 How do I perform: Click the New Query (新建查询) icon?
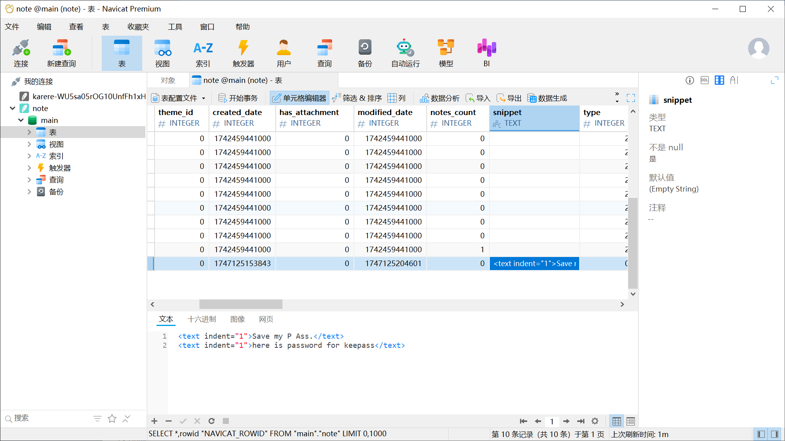[x=61, y=53]
